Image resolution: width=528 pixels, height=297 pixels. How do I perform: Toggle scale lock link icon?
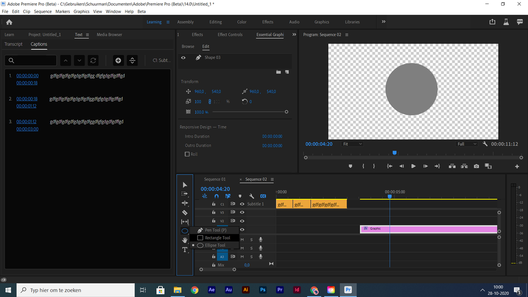click(x=210, y=101)
